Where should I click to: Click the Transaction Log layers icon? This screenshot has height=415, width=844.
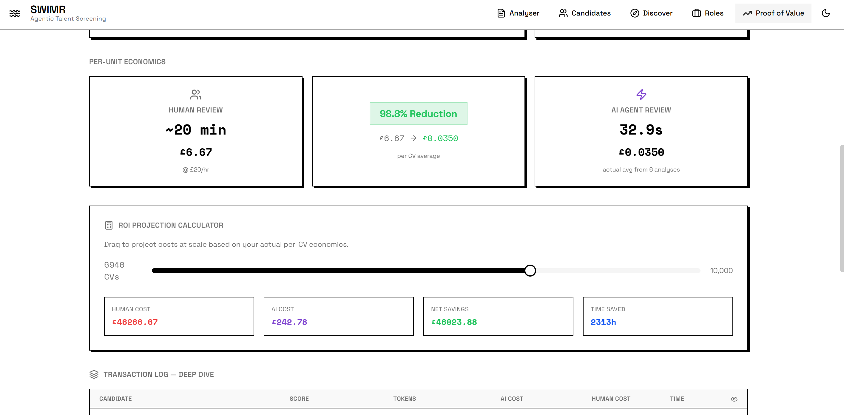[94, 374]
